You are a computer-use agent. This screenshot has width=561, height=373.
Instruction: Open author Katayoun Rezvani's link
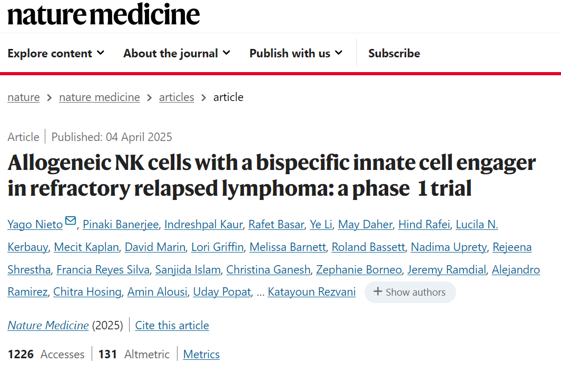(x=312, y=292)
